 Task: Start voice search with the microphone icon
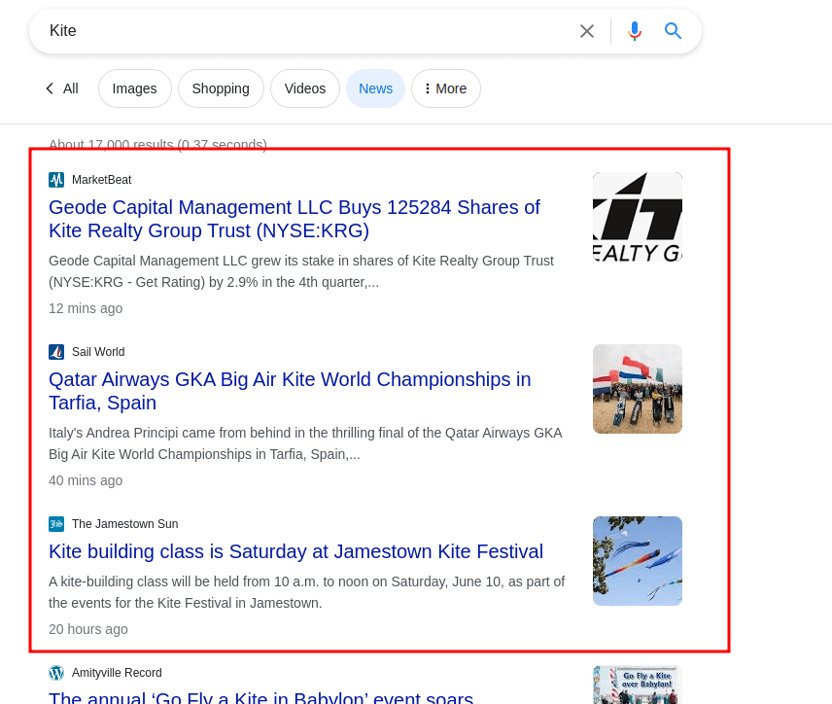tap(634, 31)
